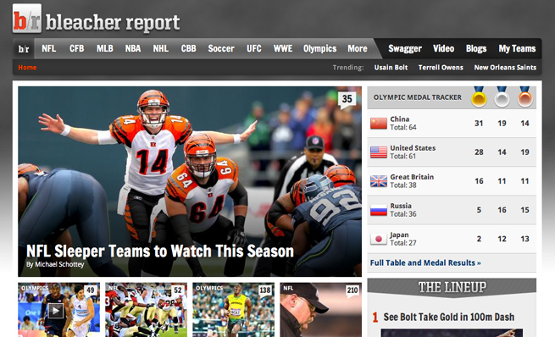Open Full Table and Medal Results link
The image size is (555, 337).
coord(425,262)
